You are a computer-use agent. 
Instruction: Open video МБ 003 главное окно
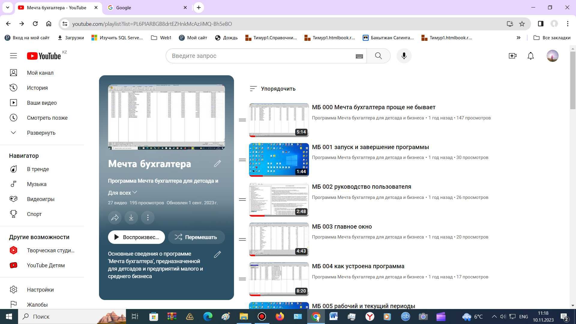coord(342,227)
